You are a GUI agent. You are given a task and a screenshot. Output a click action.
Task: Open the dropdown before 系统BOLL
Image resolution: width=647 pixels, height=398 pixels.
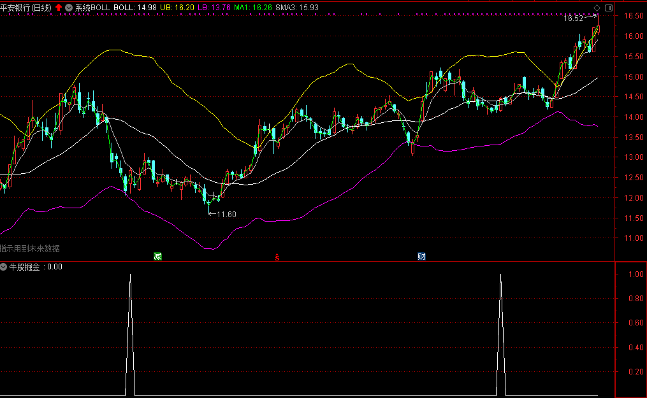click(69, 8)
